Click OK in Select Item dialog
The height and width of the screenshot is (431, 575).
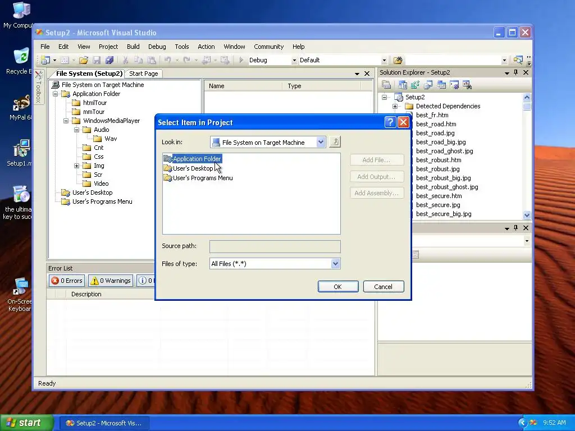[337, 287]
